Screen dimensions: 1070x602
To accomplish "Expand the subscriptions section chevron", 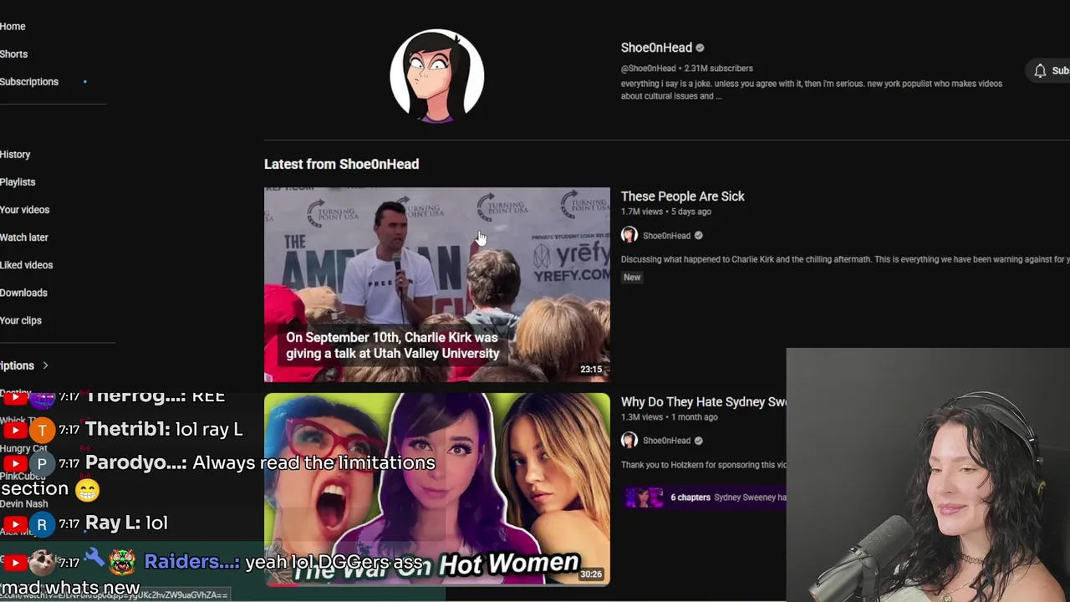I will pyautogui.click(x=45, y=365).
